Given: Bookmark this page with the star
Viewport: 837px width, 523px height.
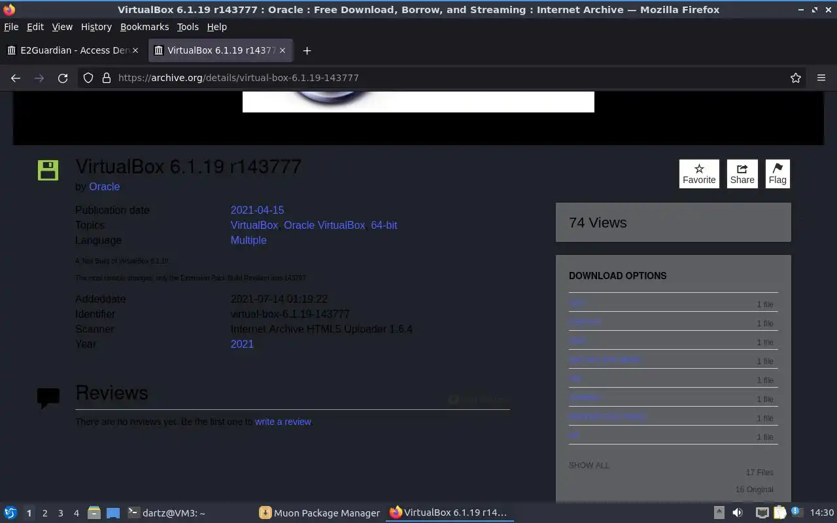Looking at the screenshot, I should click(x=796, y=78).
